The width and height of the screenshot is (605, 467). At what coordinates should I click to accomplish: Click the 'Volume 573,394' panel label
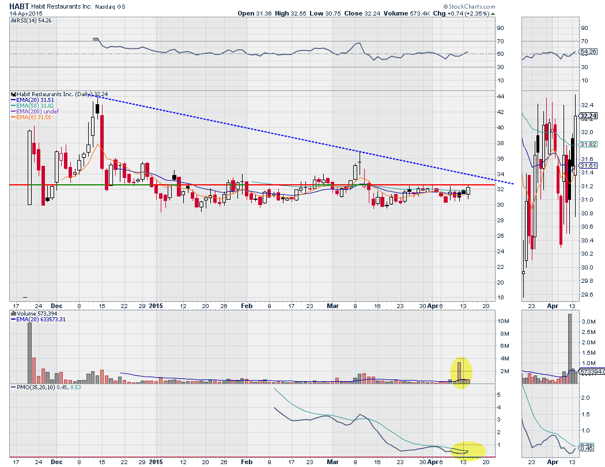(34, 313)
